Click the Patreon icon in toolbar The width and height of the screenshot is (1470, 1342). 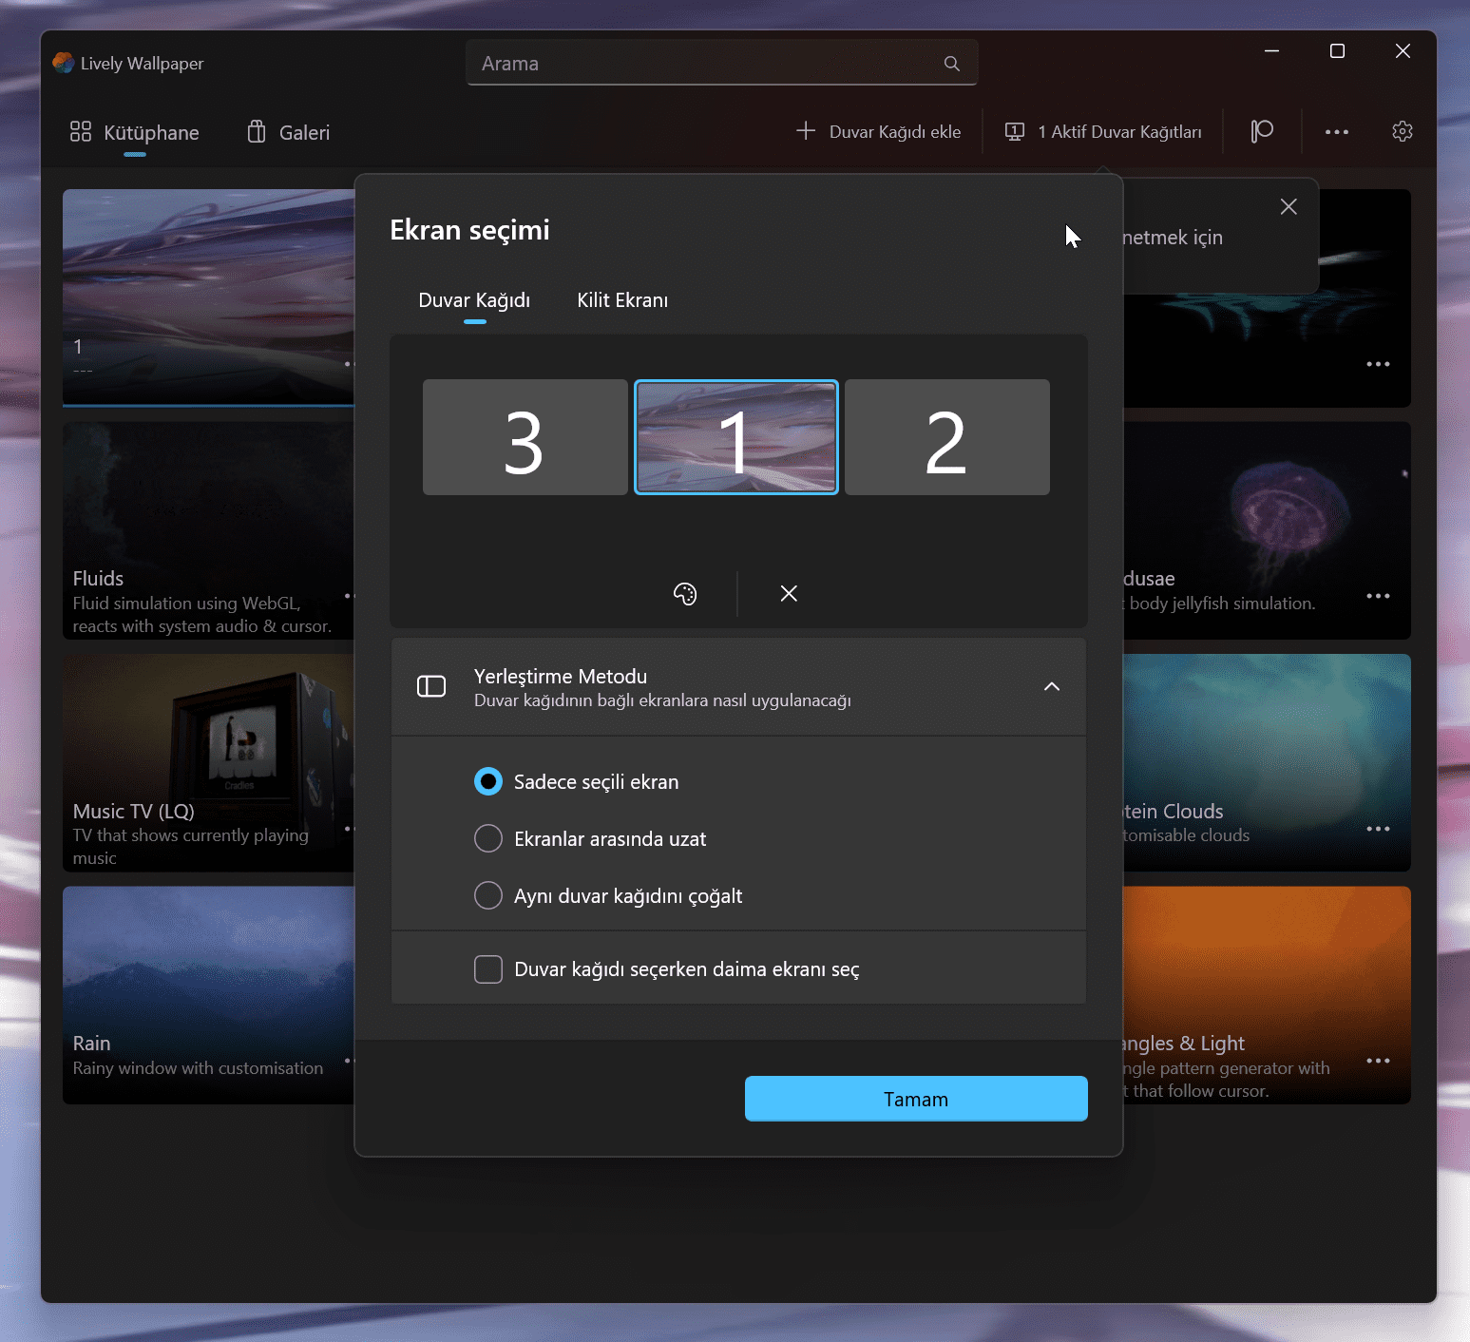pos(1262,132)
